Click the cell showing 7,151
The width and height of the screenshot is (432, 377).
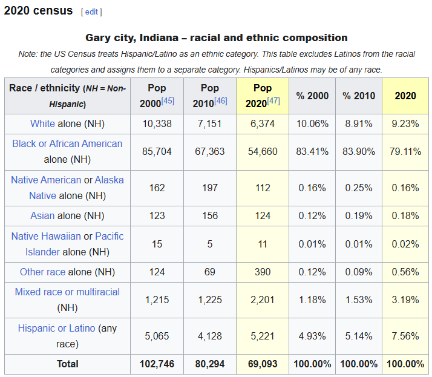(x=210, y=124)
